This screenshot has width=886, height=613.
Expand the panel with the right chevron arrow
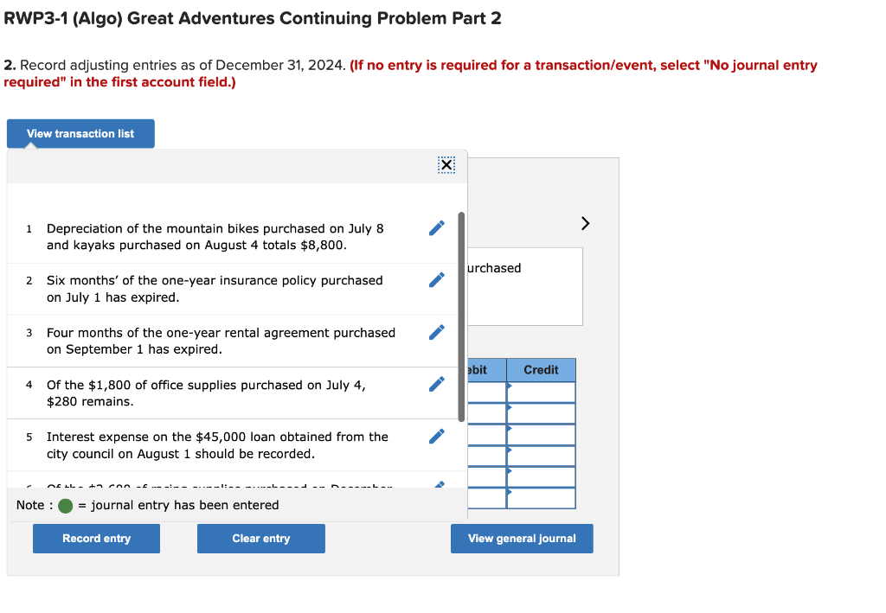pos(584,223)
